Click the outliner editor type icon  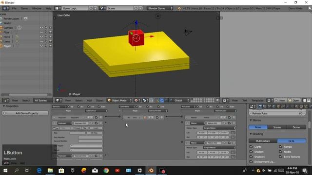click(x=5, y=101)
